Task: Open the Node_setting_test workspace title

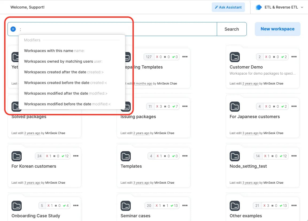Action: point(248,166)
